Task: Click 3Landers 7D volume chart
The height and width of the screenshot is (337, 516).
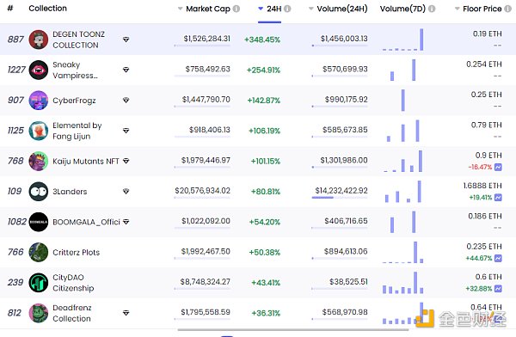Action: click(x=403, y=191)
